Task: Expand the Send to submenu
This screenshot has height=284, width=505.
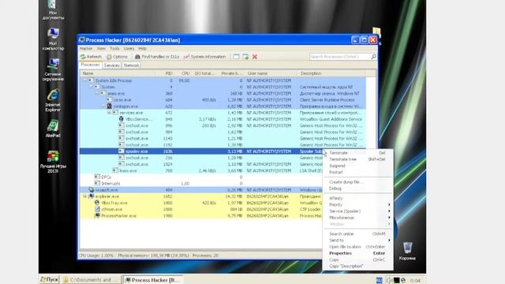Action: coord(357,240)
